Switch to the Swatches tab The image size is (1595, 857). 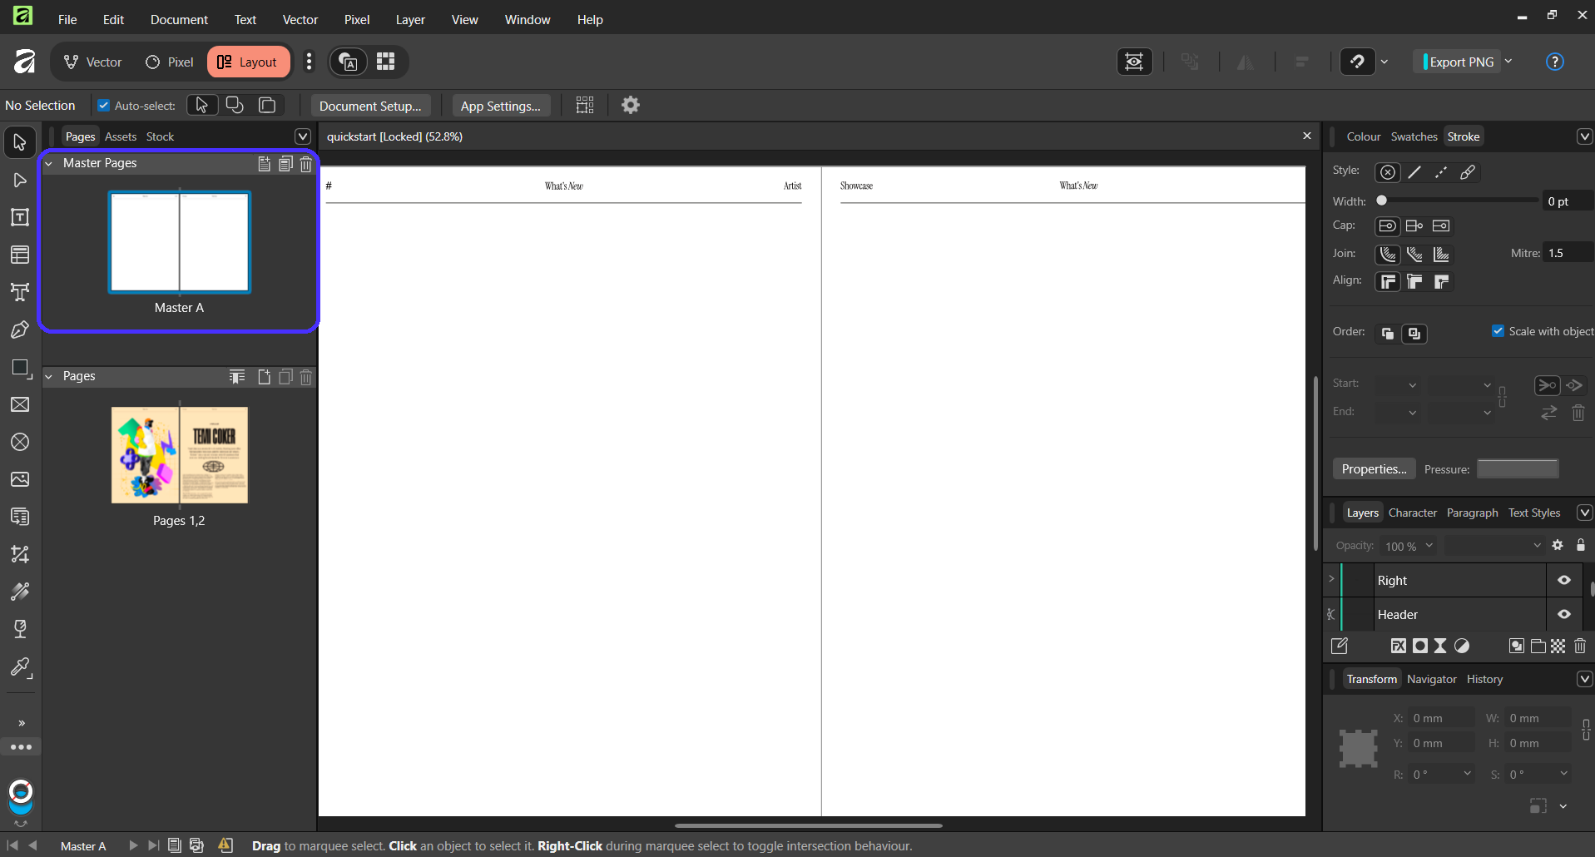(x=1414, y=136)
